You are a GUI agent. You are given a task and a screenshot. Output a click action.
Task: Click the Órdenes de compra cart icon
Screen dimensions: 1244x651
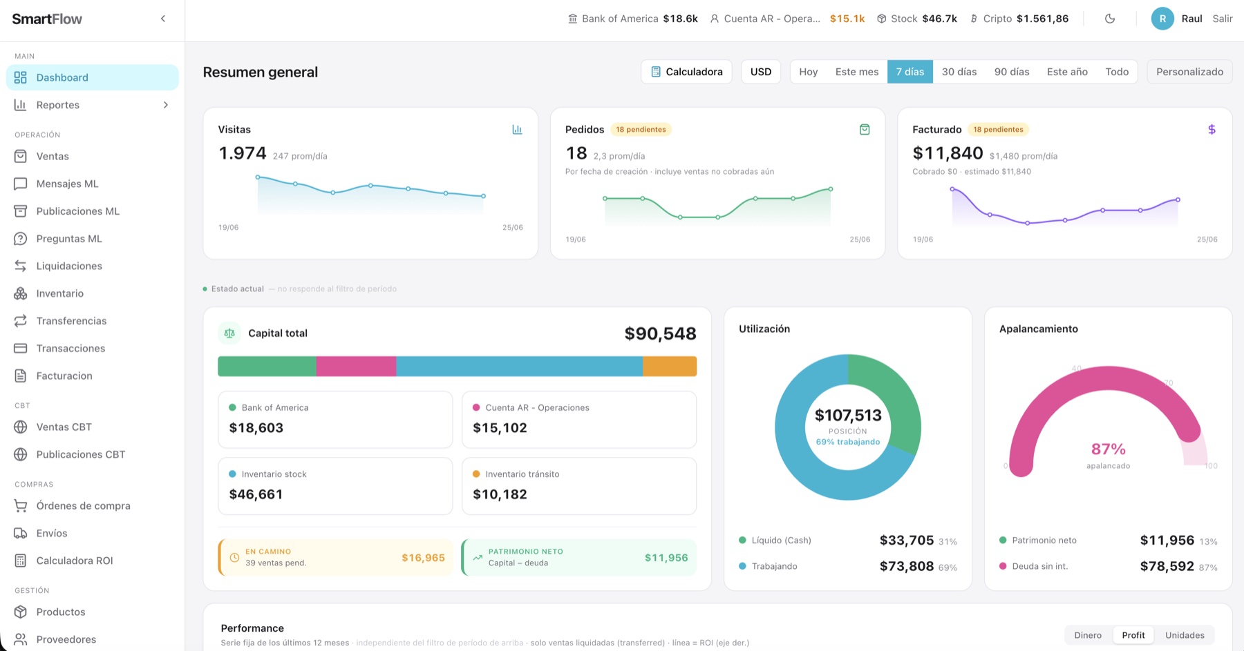[21, 506]
